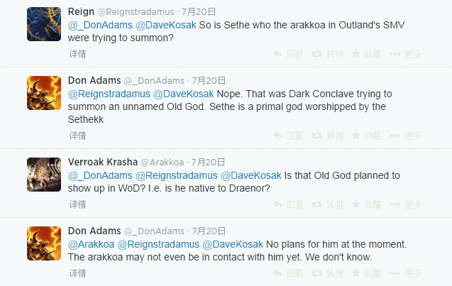The image size is (452, 286).
Task: Open Reign's blue dragon avatar
Action: [x=44, y=24]
